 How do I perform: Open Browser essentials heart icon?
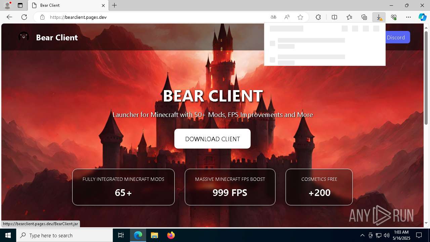tap(394, 17)
